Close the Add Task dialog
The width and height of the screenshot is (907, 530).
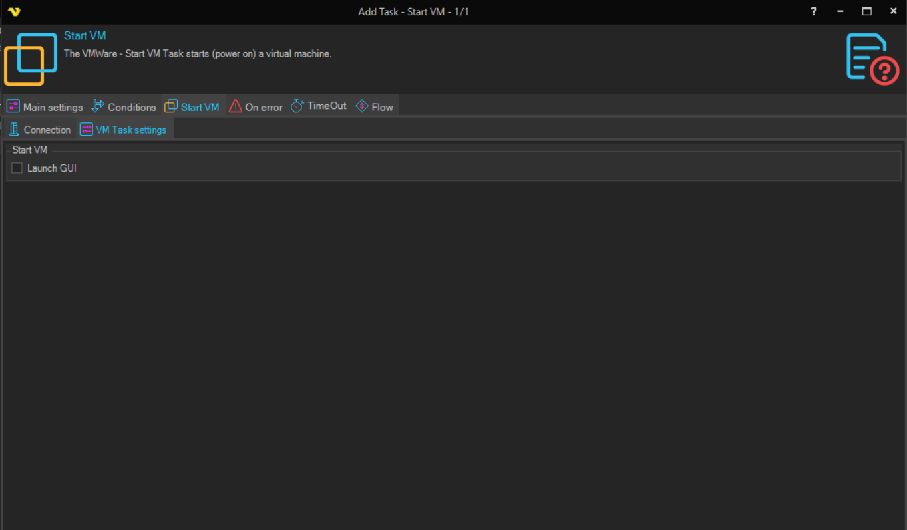pos(893,11)
